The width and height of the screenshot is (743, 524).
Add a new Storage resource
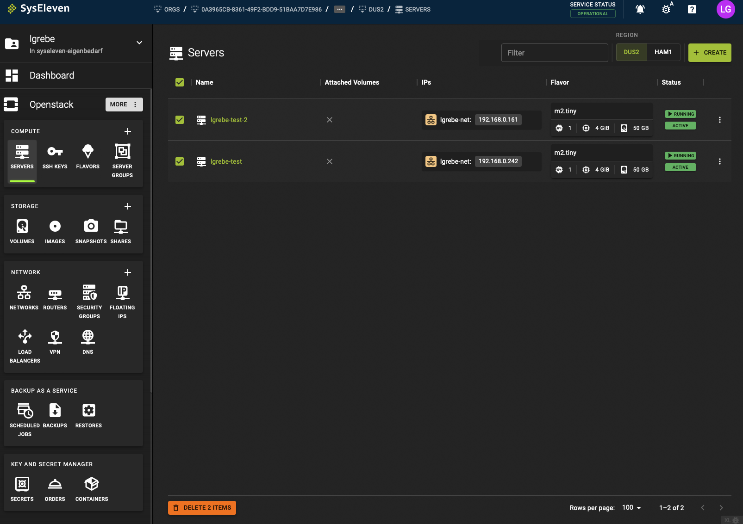[128, 206]
